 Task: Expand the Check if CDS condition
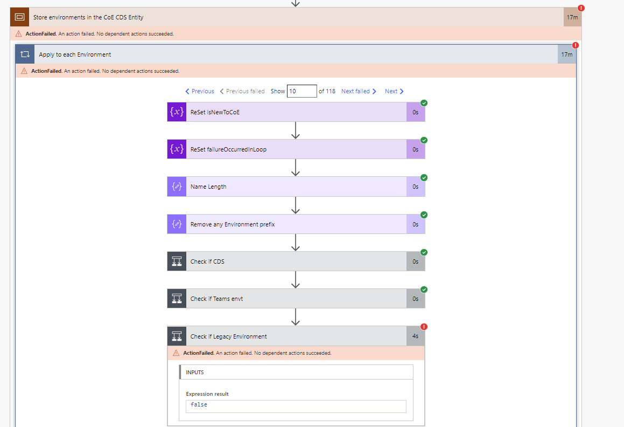click(x=296, y=261)
